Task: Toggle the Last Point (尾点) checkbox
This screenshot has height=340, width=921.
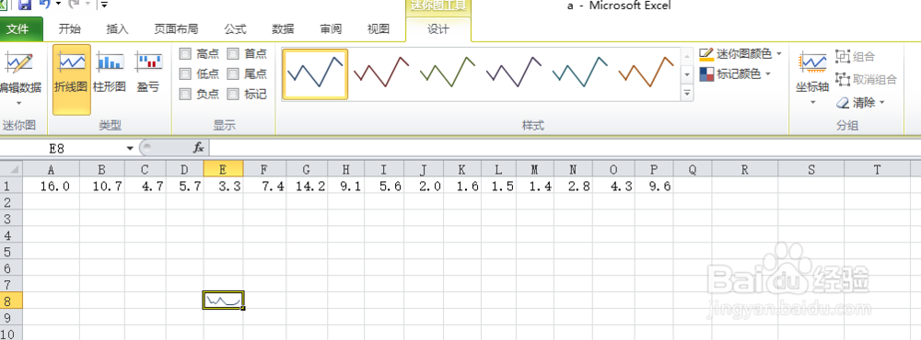Action: coord(233,74)
